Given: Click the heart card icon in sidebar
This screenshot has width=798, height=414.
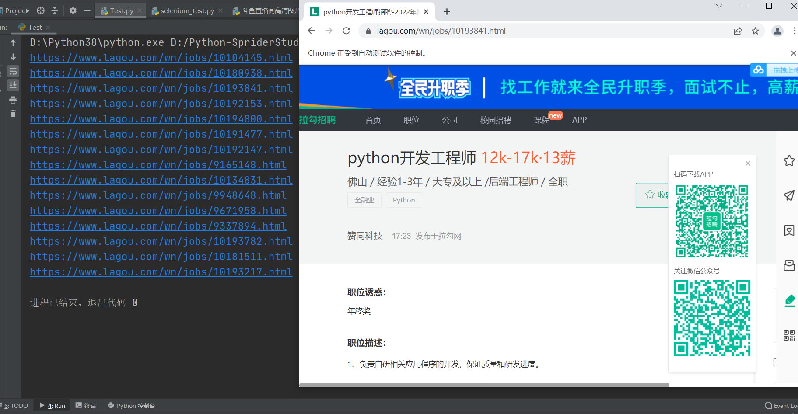Looking at the screenshot, I should tap(789, 230).
